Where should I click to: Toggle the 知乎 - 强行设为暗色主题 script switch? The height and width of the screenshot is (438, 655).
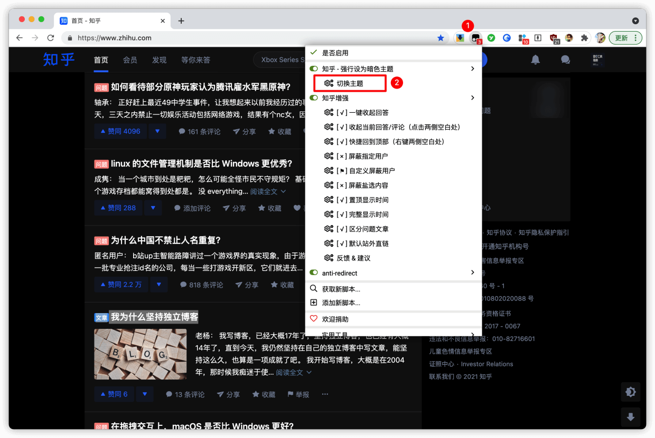pyautogui.click(x=314, y=69)
